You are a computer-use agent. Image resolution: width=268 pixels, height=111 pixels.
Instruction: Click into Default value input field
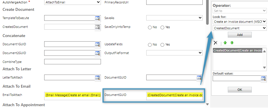tap(237, 79)
